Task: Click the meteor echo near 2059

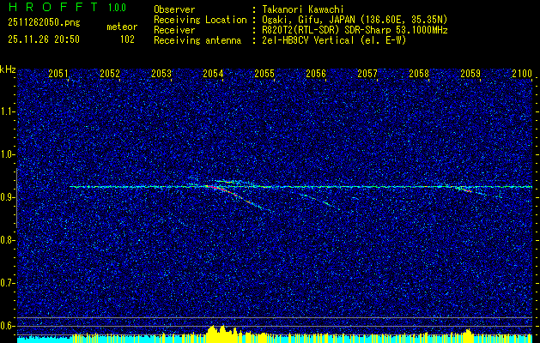Action: point(464,189)
